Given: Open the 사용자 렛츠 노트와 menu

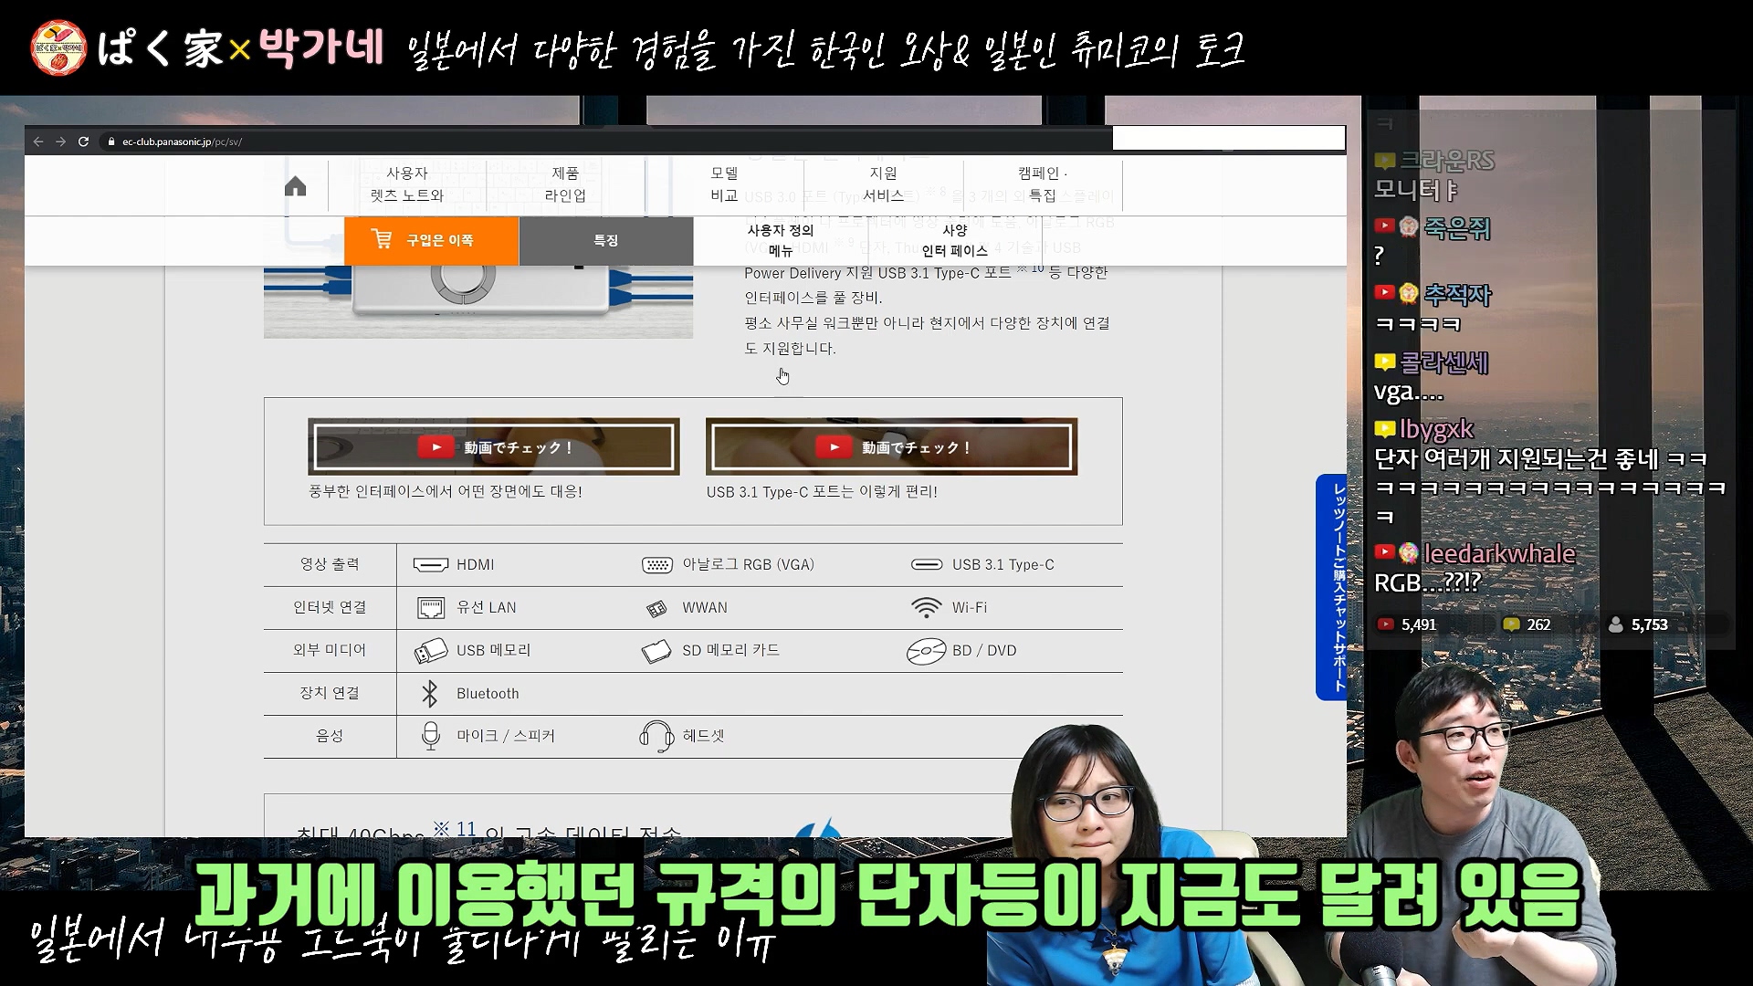Looking at the screenshot, I should (407, 184).
